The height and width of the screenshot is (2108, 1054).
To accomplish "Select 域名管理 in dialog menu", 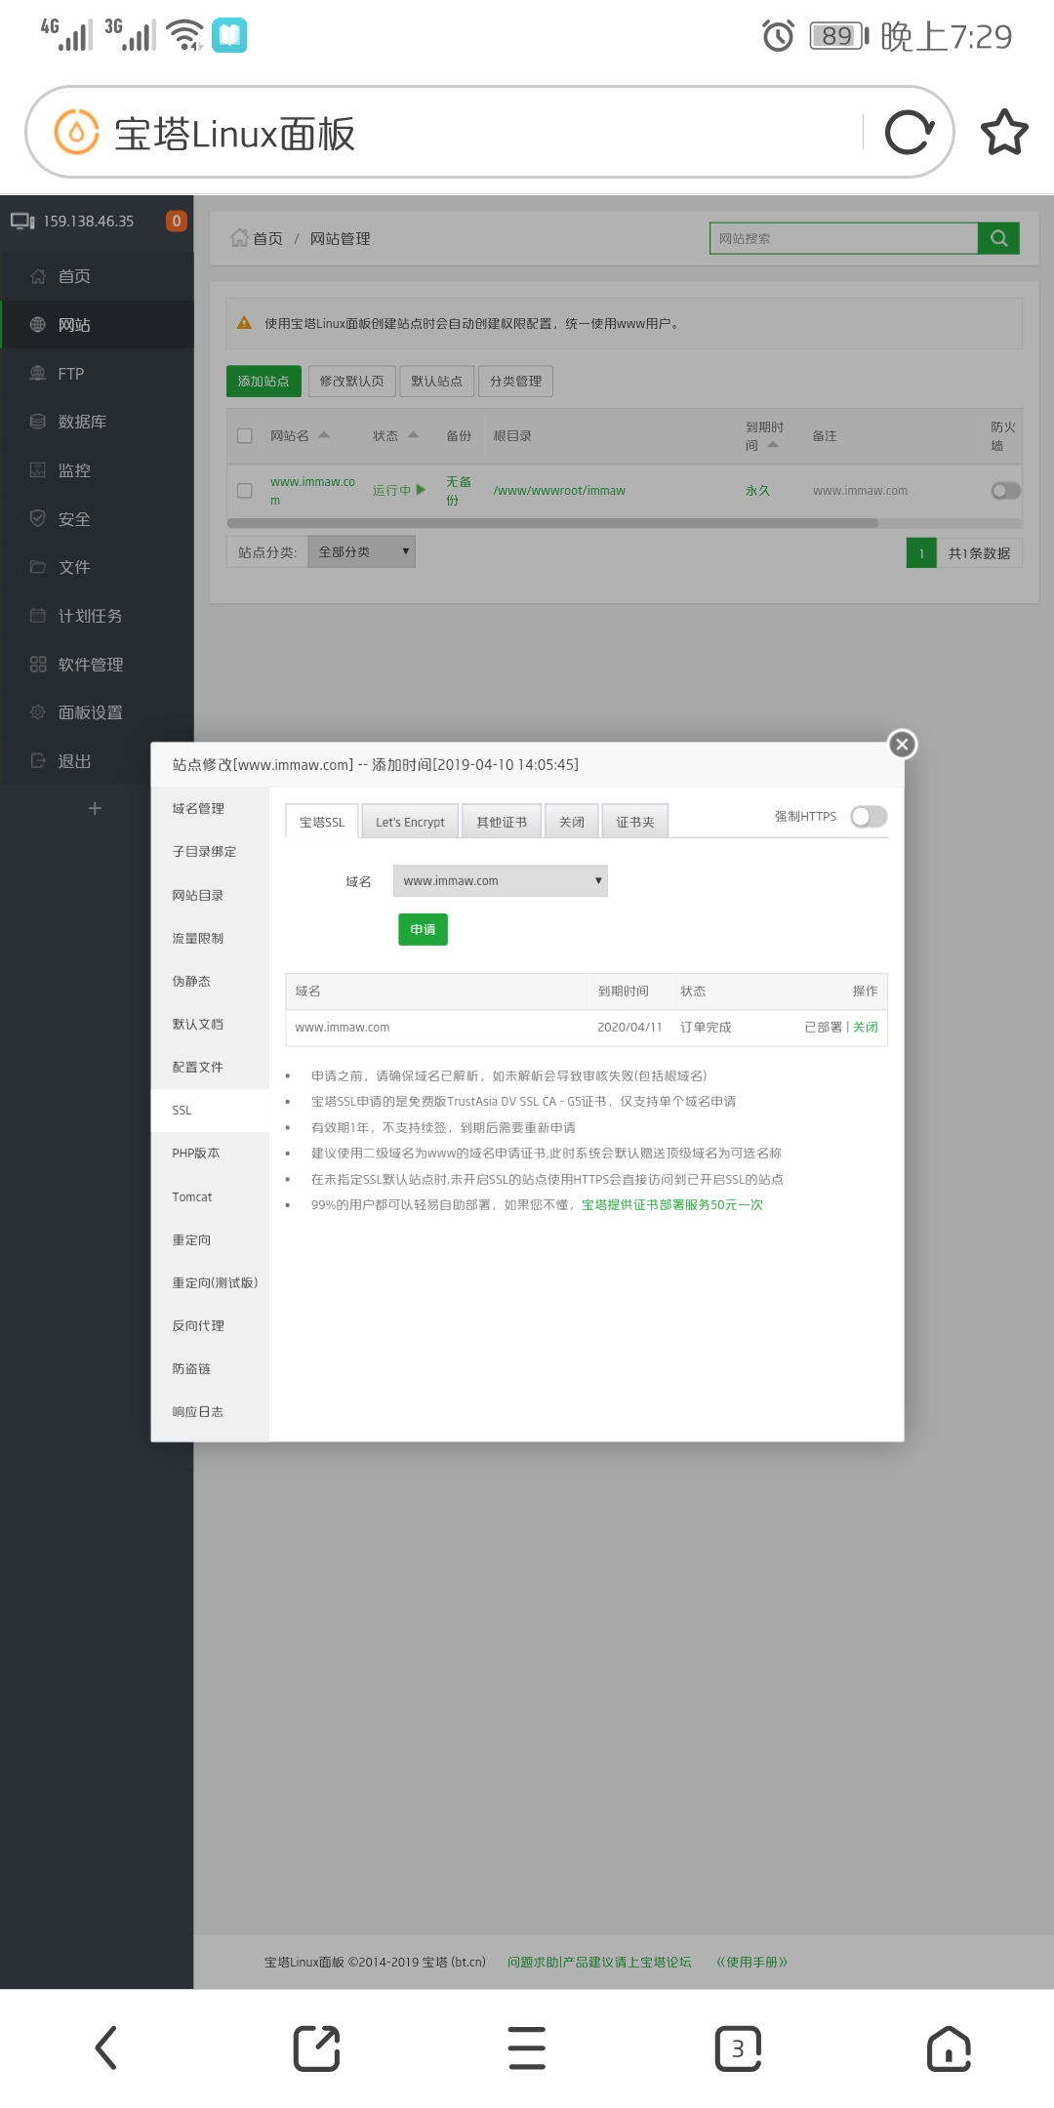I will pos(210,808).
